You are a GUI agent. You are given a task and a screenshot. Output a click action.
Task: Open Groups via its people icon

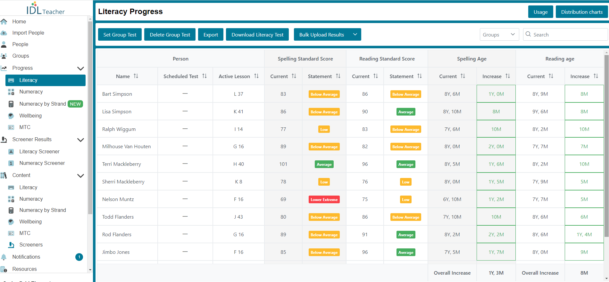pyautogui.click(x=4, y=56)
